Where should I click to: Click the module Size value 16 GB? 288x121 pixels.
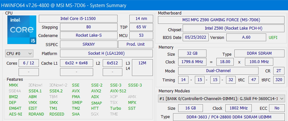tap(190, 108)
